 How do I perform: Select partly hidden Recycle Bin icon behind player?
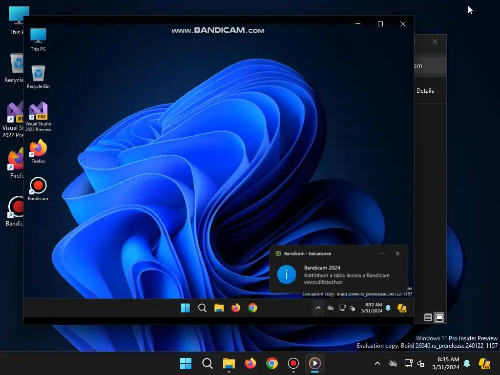tap(14, 68)
